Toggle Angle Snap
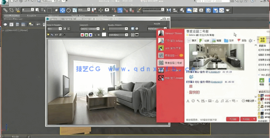This screenshot has width=270, height=138. pyautogui.click(x=120, y=10)
